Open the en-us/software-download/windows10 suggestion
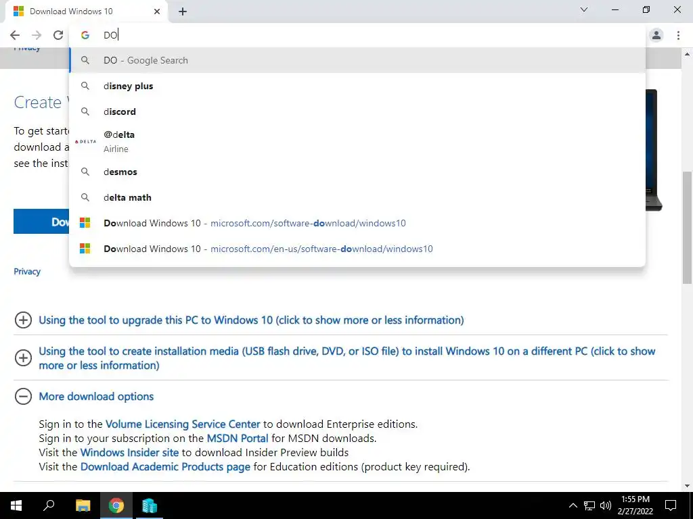Screen dimensions: 693x519 tap(357, 249)
